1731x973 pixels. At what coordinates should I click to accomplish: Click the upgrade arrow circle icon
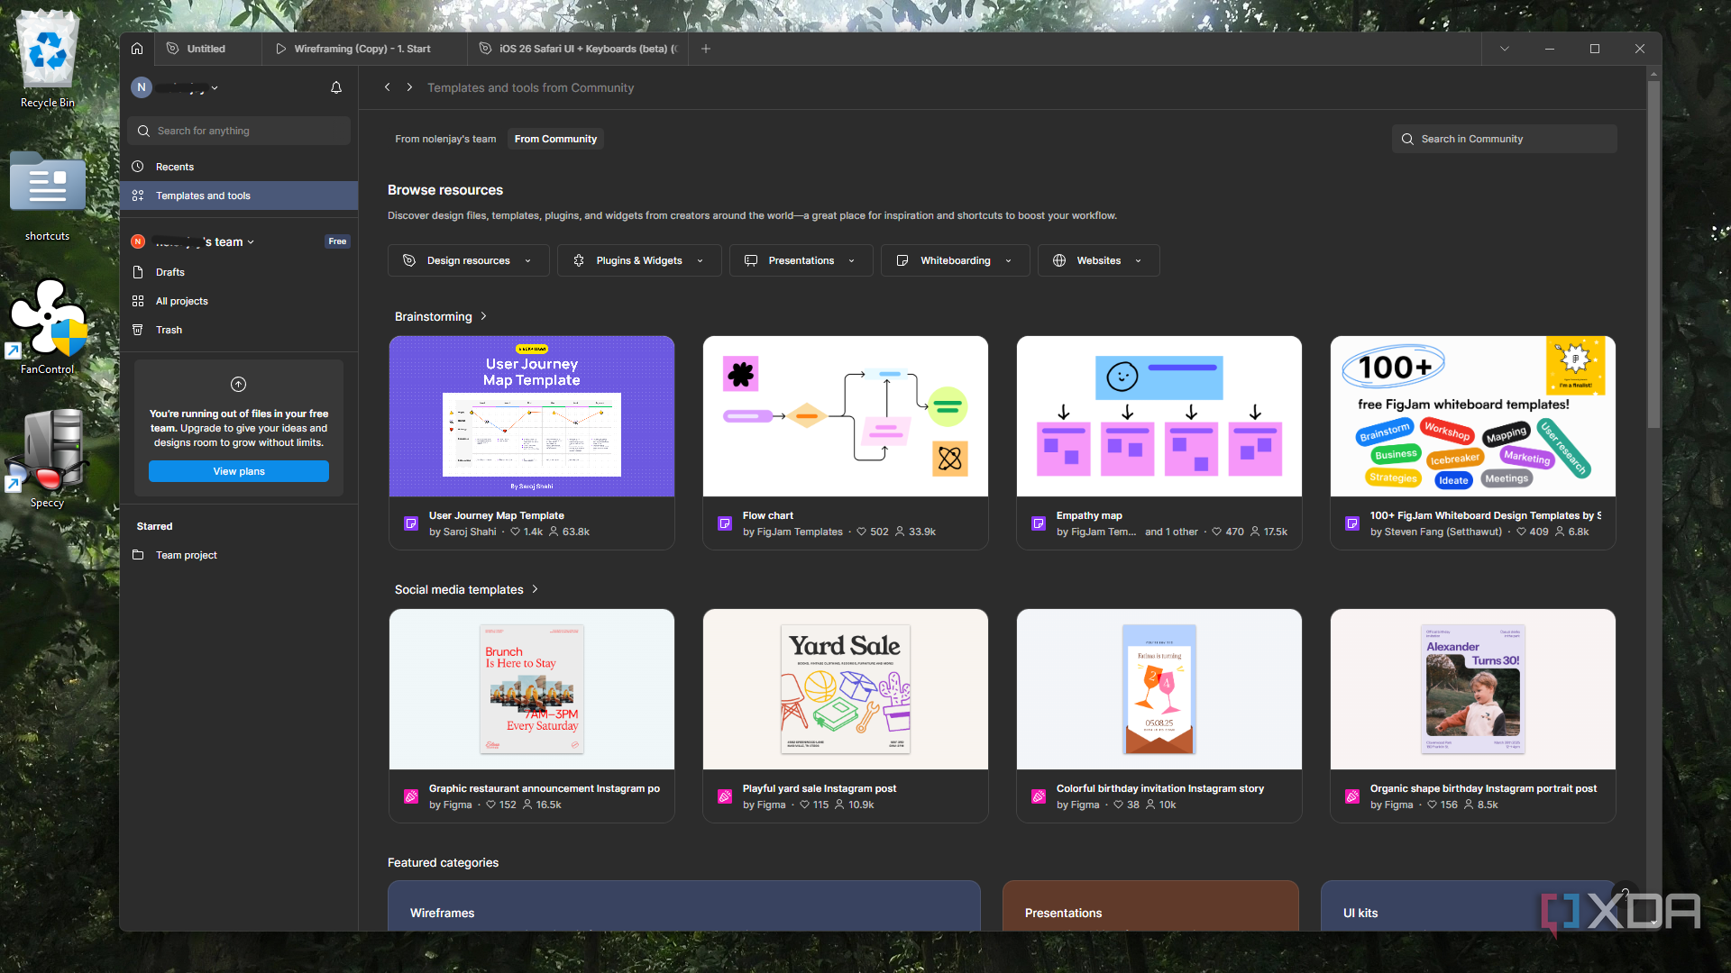coord(239,385)
